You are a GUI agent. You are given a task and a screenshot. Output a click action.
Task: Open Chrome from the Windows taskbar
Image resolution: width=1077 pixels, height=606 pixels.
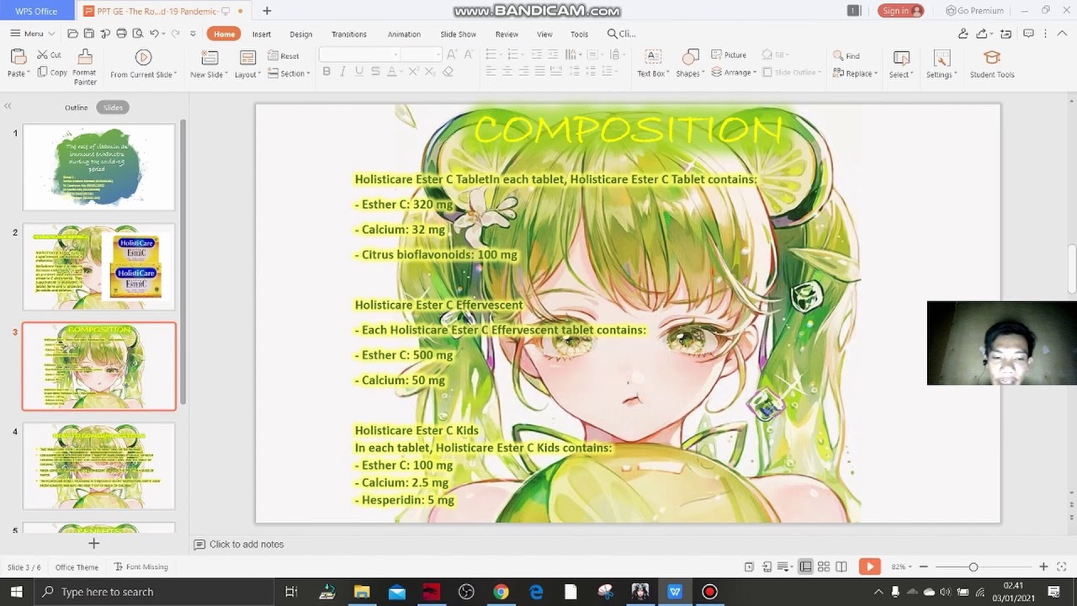click(x=501, y=592)
